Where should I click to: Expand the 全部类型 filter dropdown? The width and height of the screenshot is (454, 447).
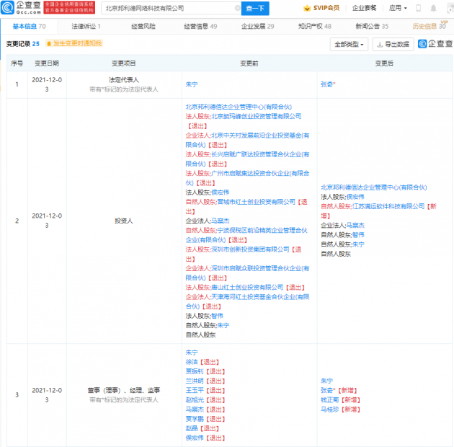point(349,44)
